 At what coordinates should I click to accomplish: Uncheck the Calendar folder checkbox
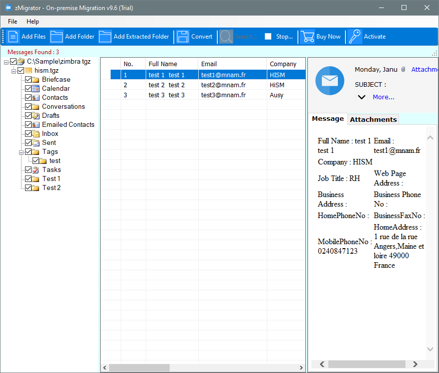point(28,89)
